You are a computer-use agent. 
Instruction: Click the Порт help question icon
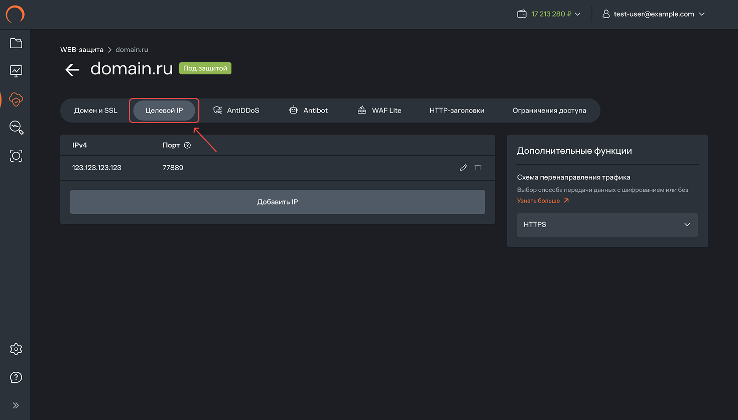point(187,145)
